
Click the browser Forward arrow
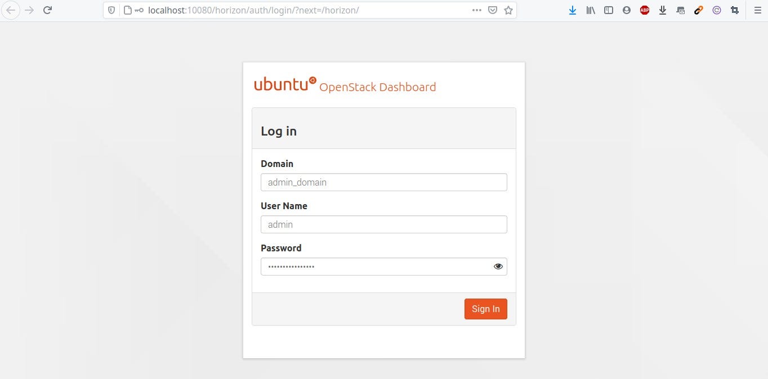pyautogui.click(x=29, y=10)
